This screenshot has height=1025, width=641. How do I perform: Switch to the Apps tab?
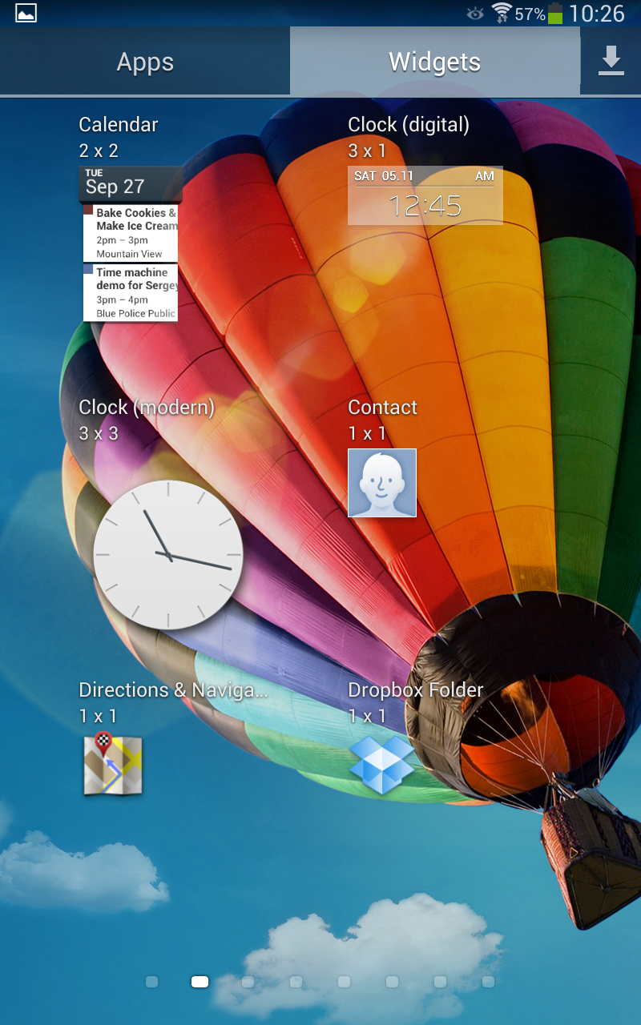tap(145, 62)
